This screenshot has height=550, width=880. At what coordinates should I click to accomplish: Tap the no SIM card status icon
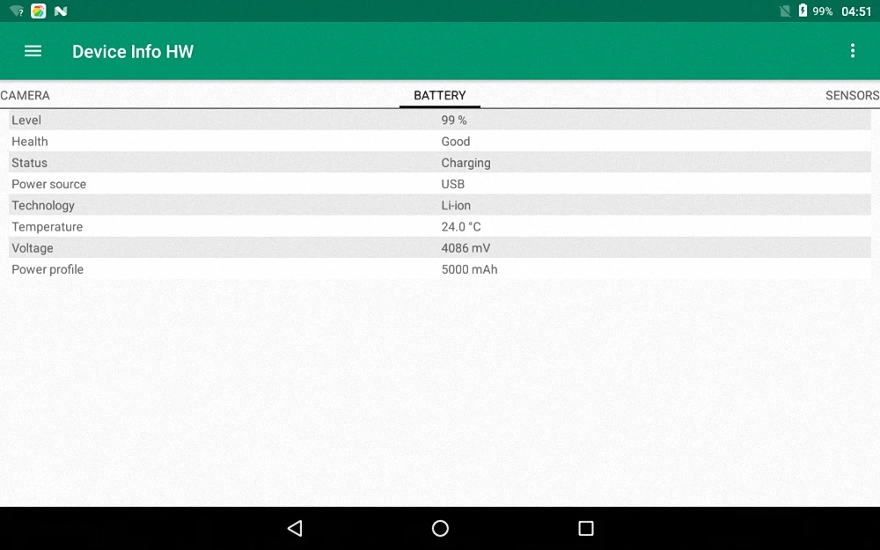785,11
